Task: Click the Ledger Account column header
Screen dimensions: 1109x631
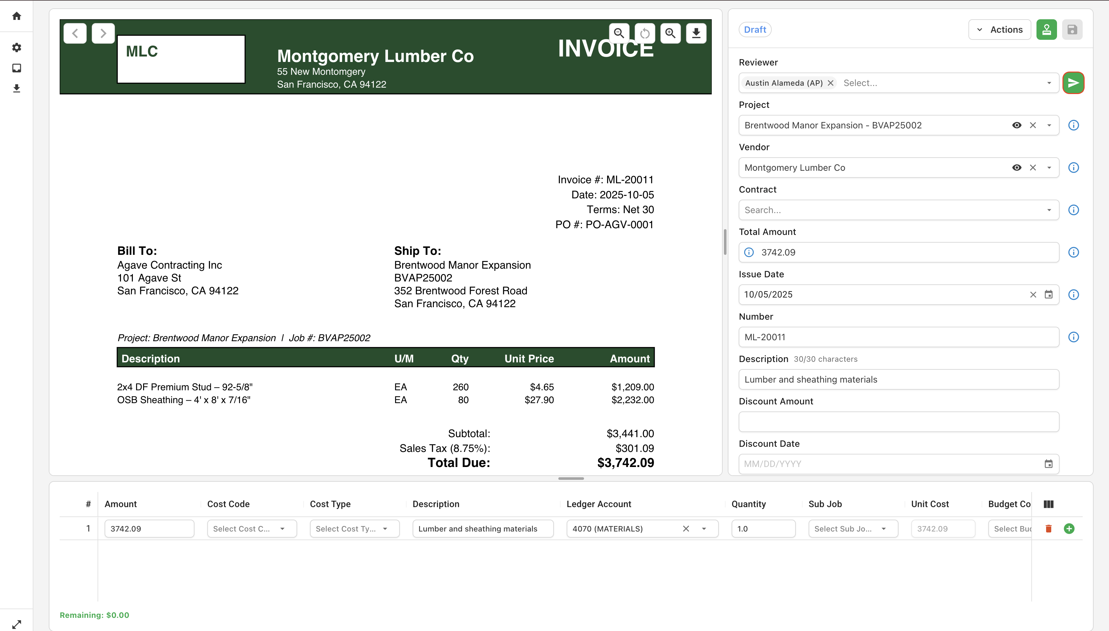Action: [599, 504]
